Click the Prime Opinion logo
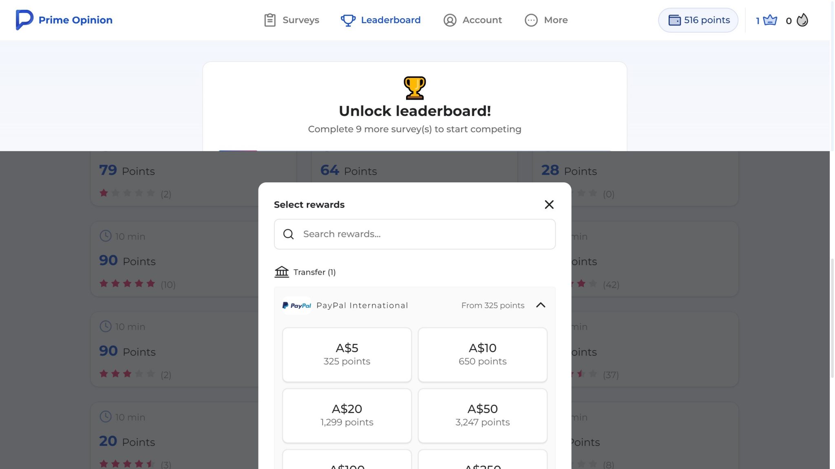Viewport: 835px width, 469px height. click(64, 20)
